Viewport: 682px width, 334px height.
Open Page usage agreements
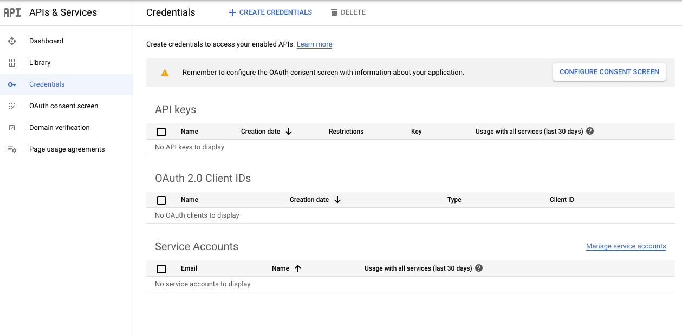(66, 149)
